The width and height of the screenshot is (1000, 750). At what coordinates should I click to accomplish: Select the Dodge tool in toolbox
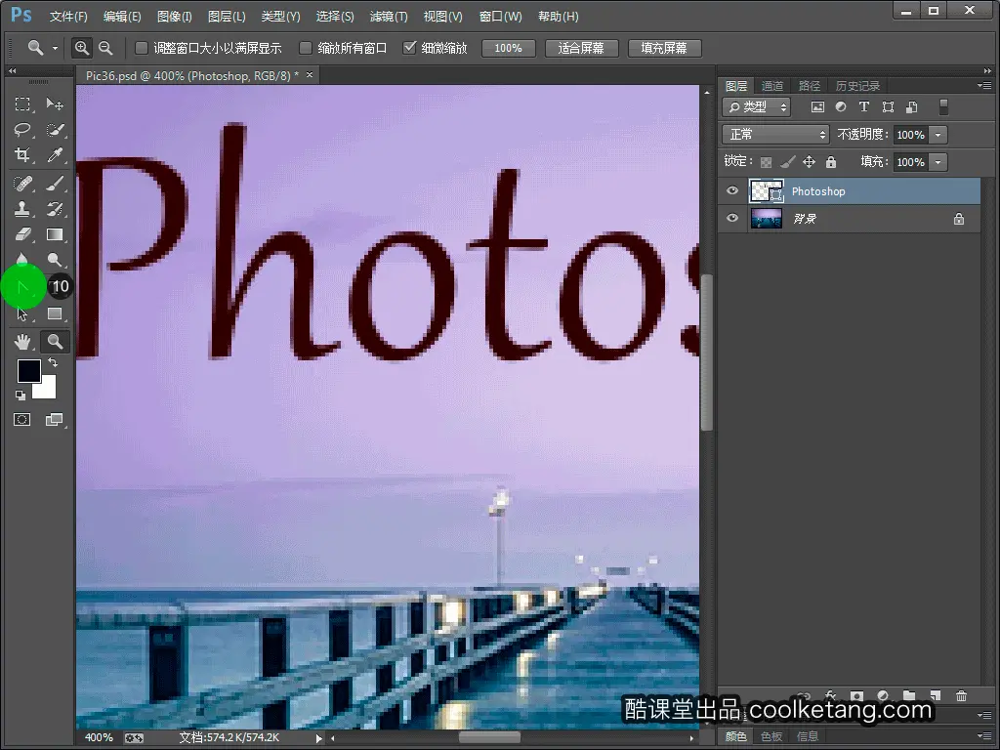[55, 260]
